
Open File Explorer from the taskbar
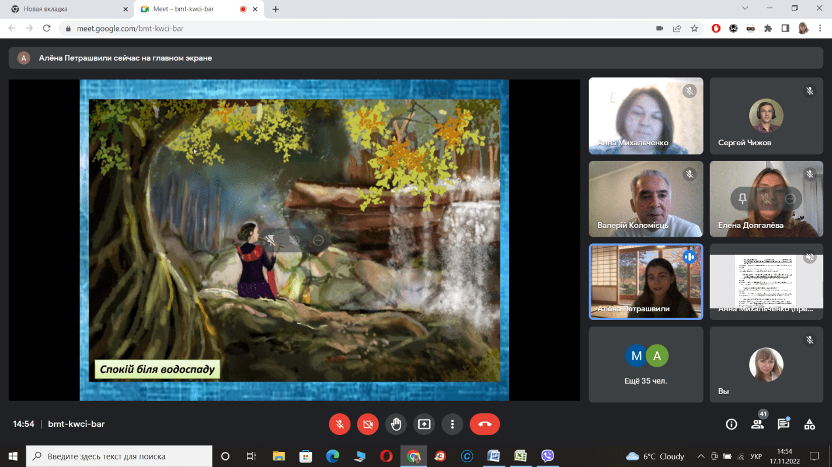pos(279,456)
